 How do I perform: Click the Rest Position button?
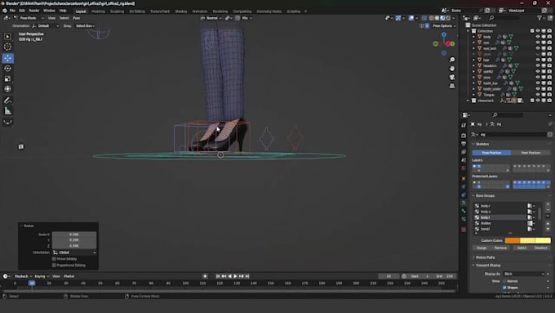531,153
